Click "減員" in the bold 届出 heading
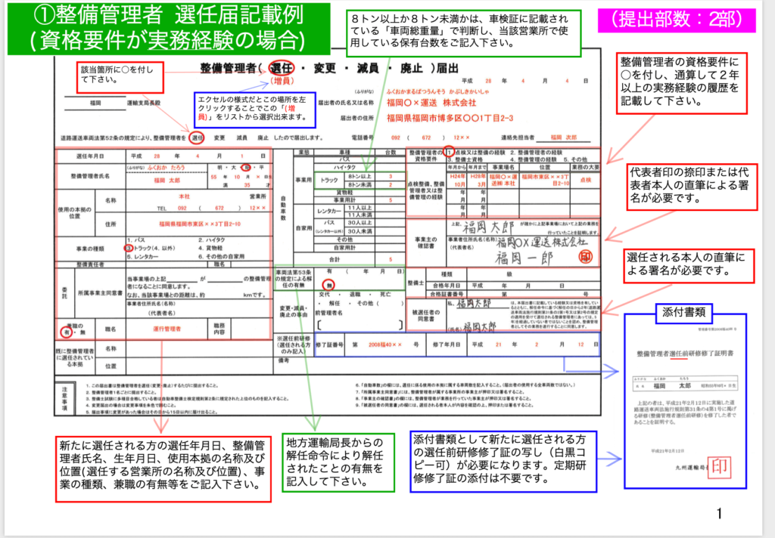This screenshot has height=538, width=775. [368, 68]
